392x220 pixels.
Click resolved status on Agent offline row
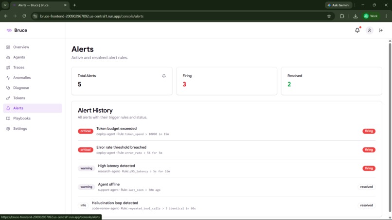(367, 187)
